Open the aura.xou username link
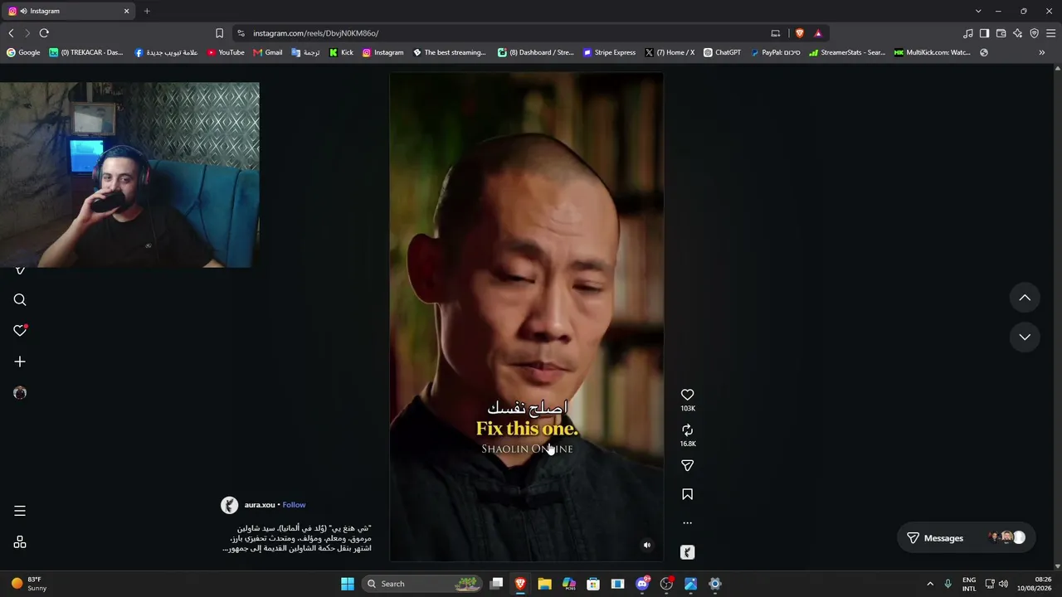1062x597 pixels. pos(260,505)
